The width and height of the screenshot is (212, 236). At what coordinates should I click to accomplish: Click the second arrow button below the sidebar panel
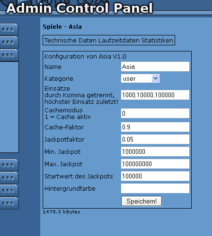[9, 177]
